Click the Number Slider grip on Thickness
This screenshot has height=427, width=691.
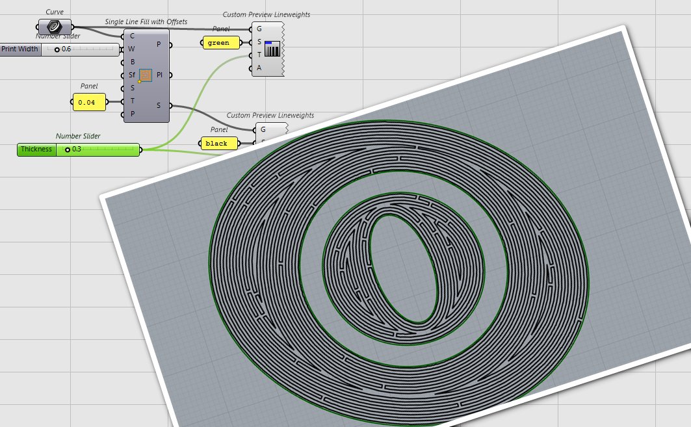[x=69, y=150]
